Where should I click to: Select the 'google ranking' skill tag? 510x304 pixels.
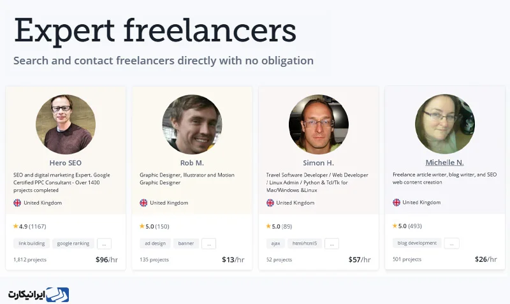[73, 243]
